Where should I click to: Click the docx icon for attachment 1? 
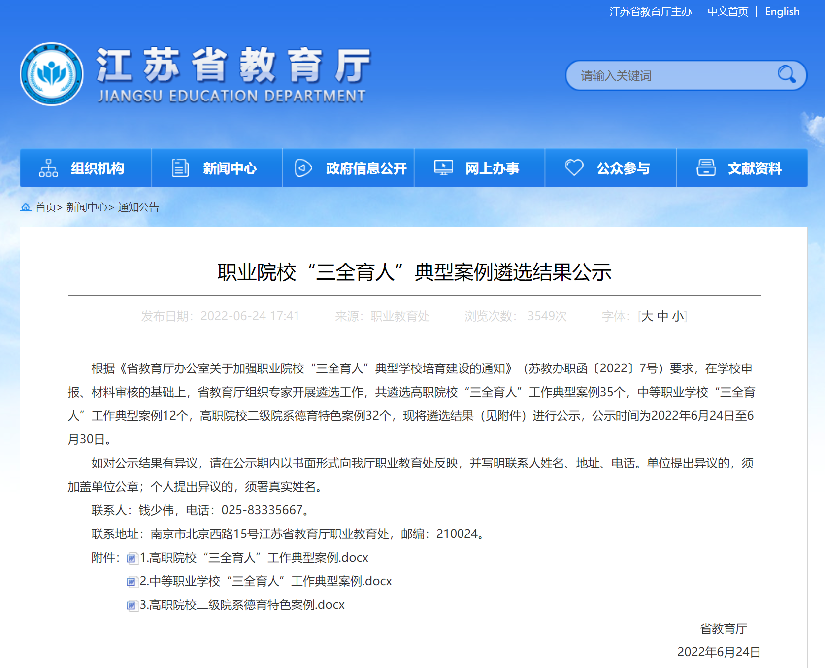(132, 558)
